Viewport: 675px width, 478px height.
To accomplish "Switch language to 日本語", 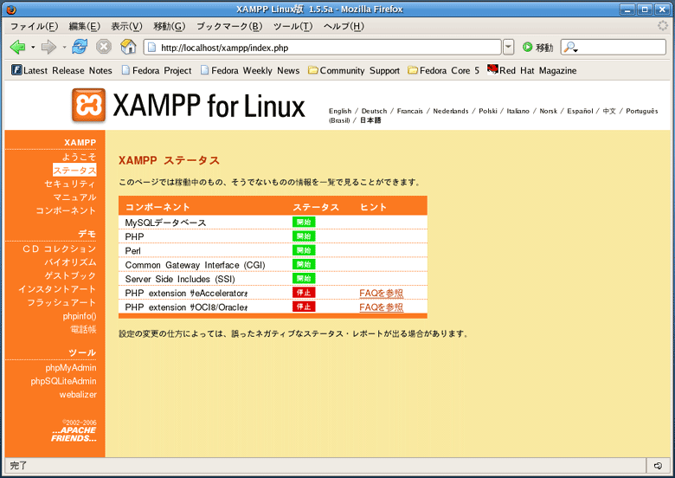I will click(370, 120).
